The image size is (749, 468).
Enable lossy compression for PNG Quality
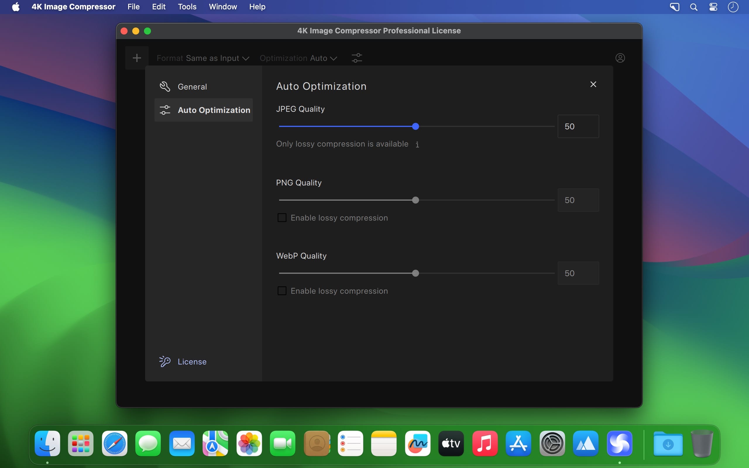click(x=282, y=218)
